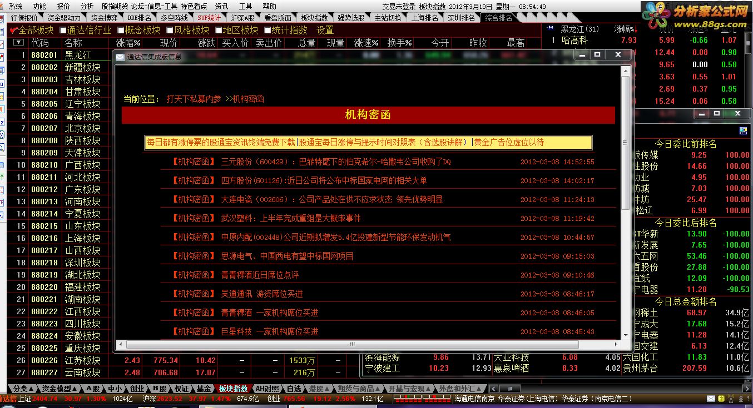Screen dimensions: 753x408
Task: Click the 滨海能源 entry in ranking panel
Action: [x=383, y=357]
